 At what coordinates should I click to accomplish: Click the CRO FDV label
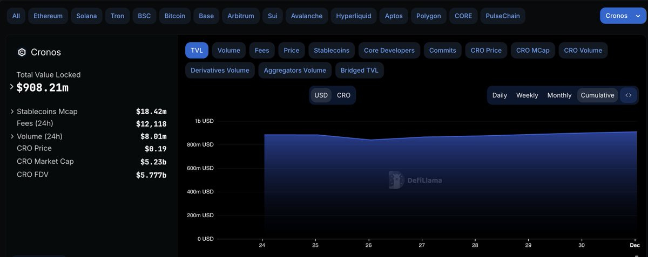click(32, 174)
